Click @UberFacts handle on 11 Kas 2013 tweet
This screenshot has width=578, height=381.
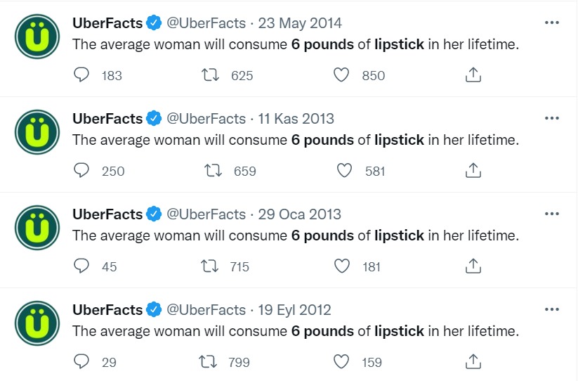[x=206, y=119]
